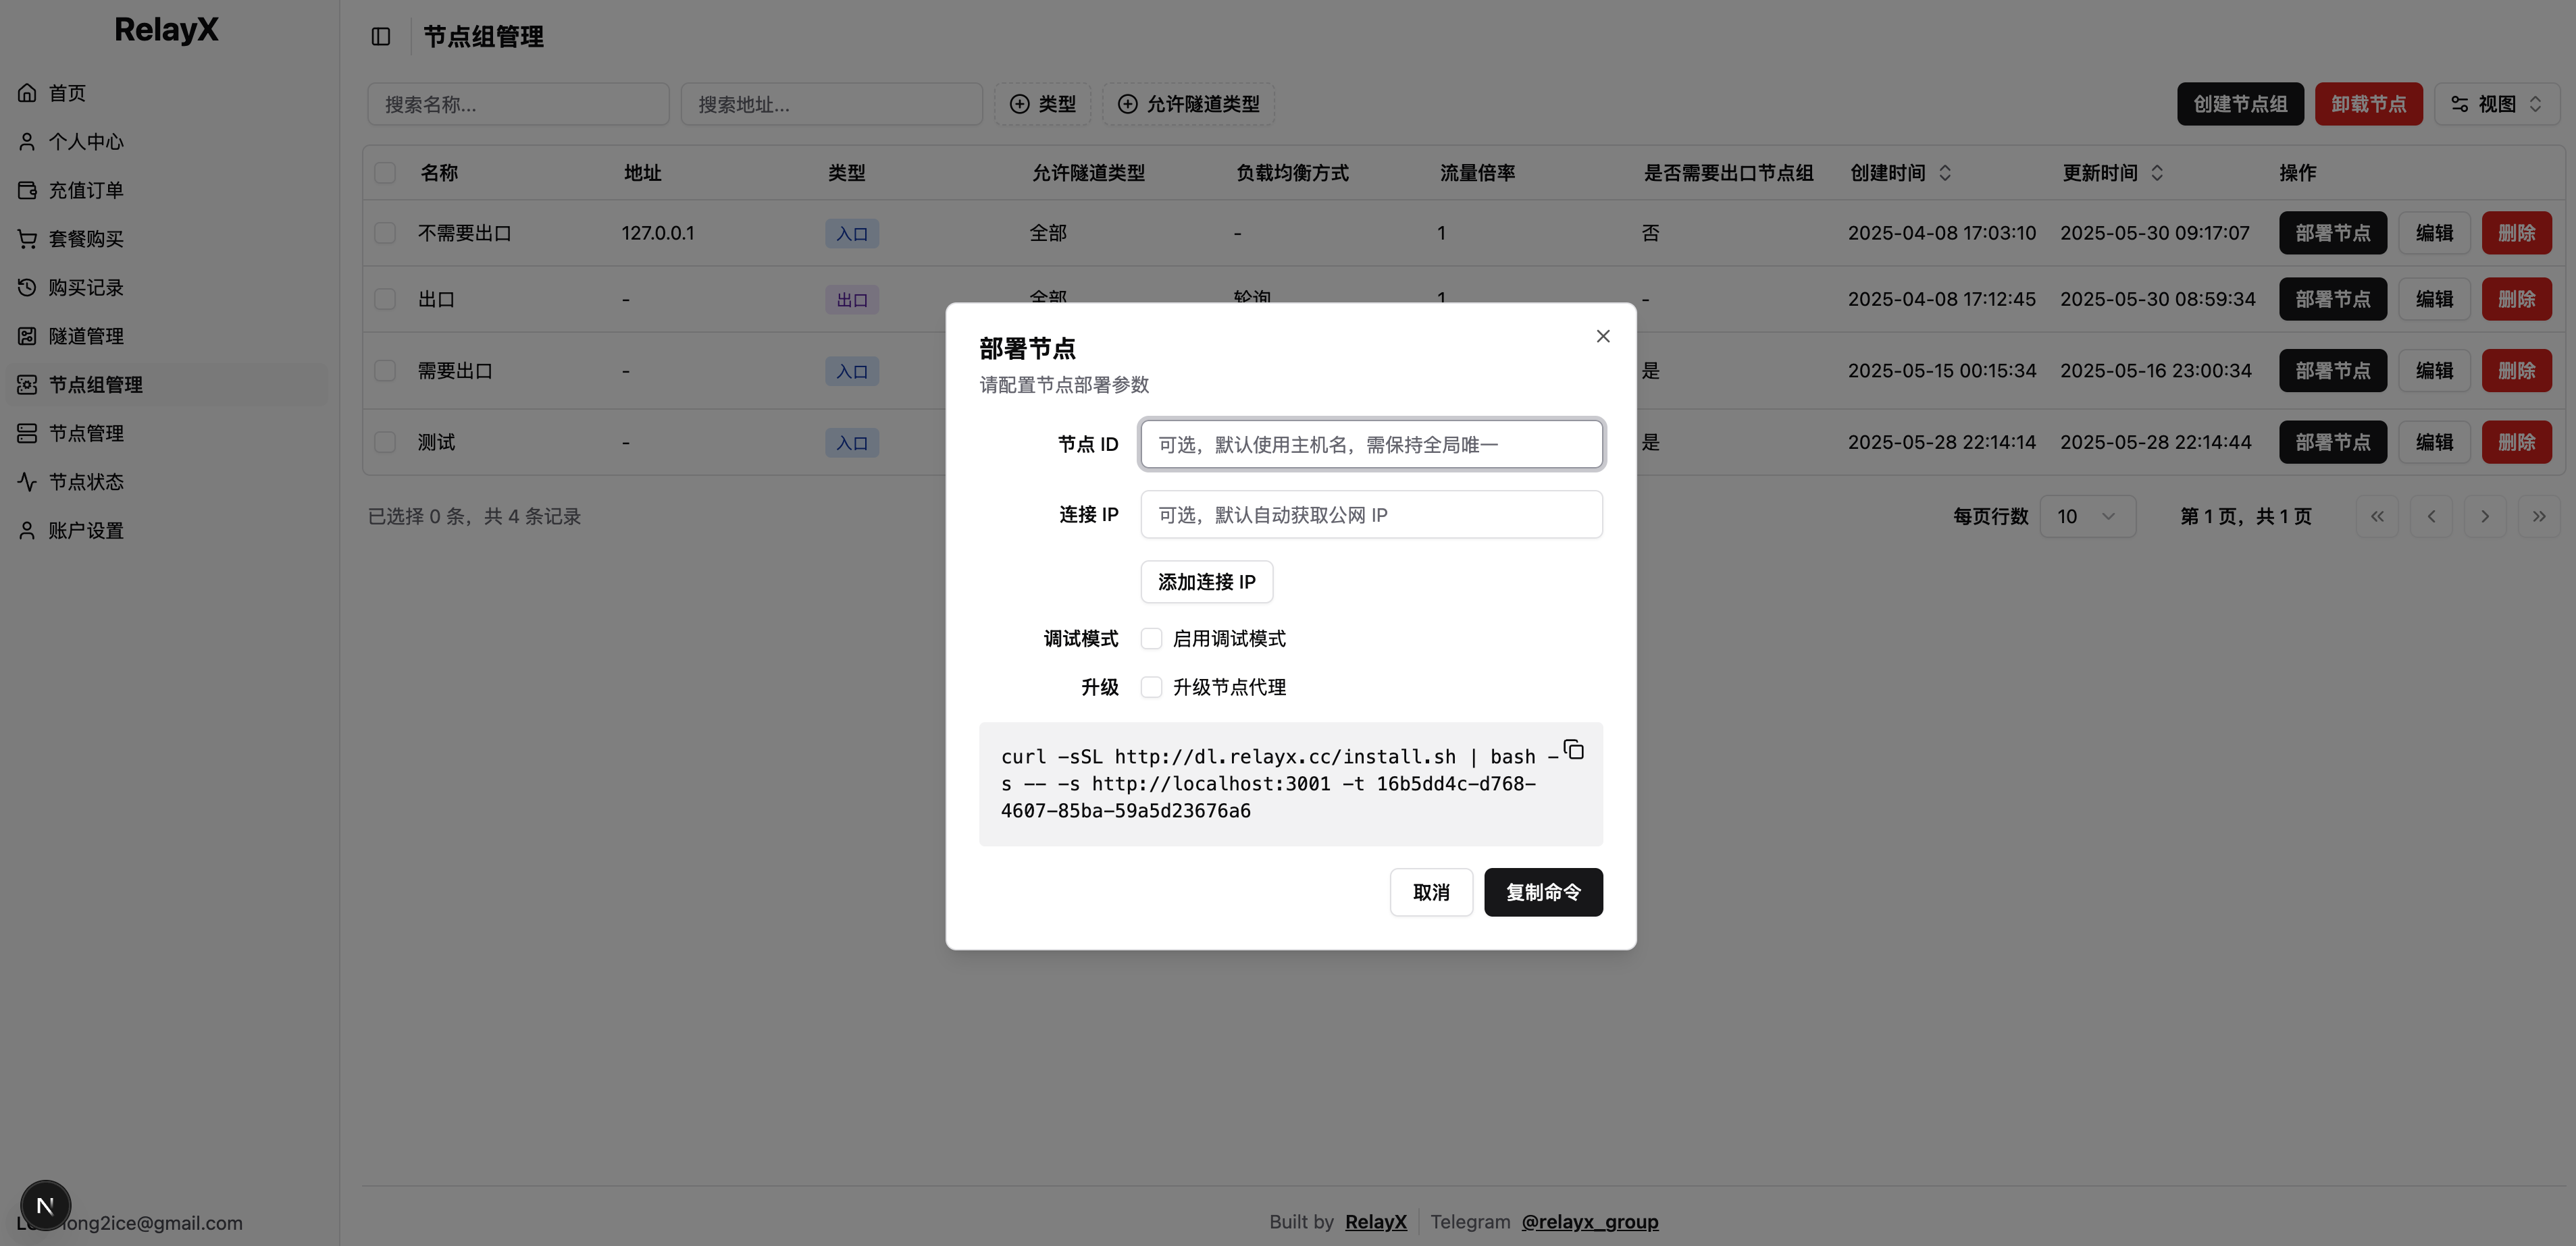
Task: Focus the 连接 IP input field
Action: 1371,514
